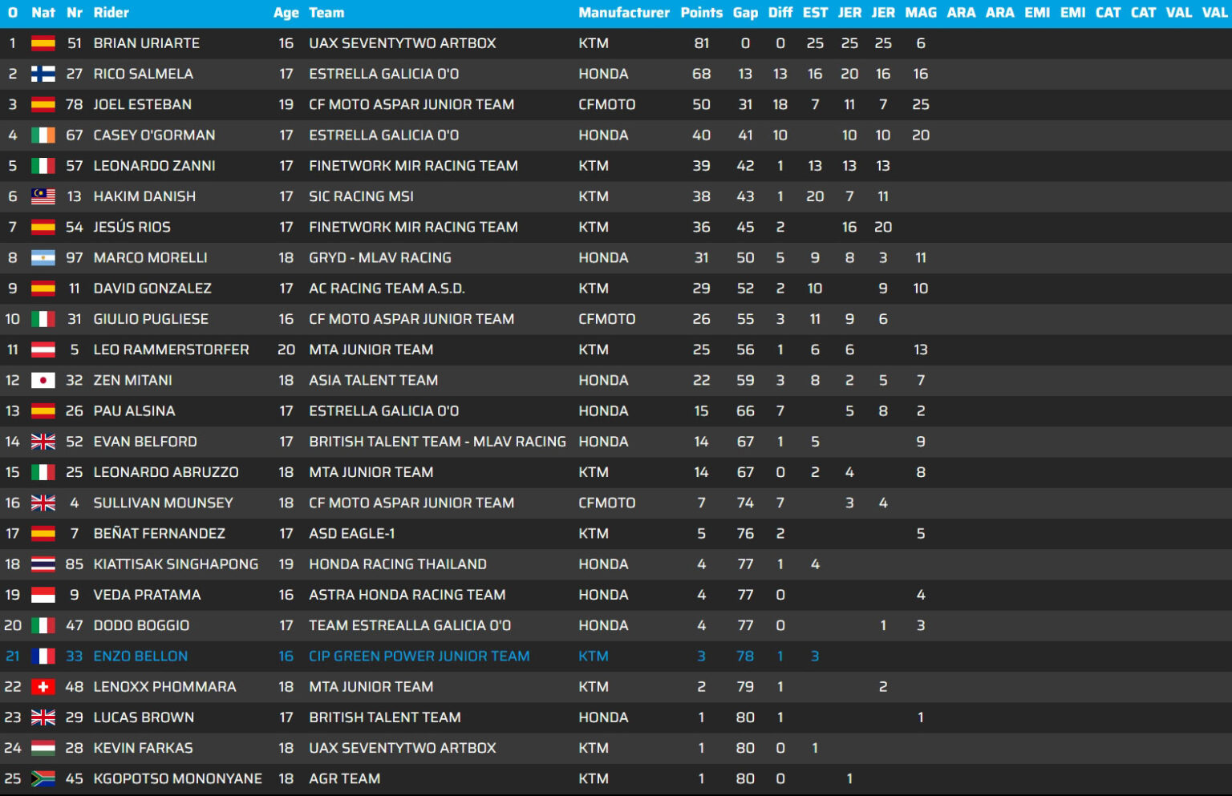Select the Rider column header
1232x796 pixels.
111,13
